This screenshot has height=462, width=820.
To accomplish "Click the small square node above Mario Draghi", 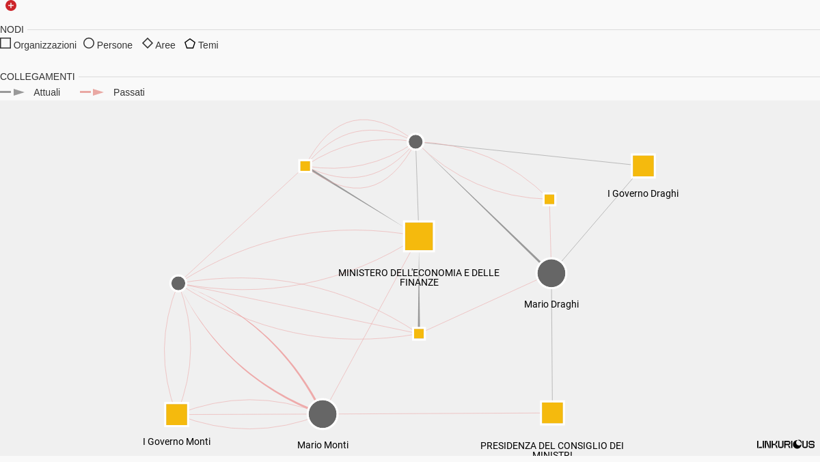I will [549, 199].
